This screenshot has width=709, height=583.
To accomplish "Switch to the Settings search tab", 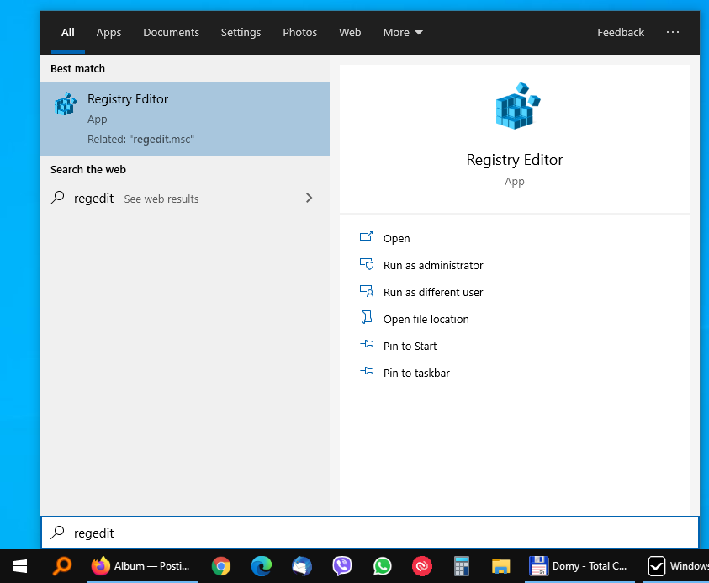I will point(241,33).
